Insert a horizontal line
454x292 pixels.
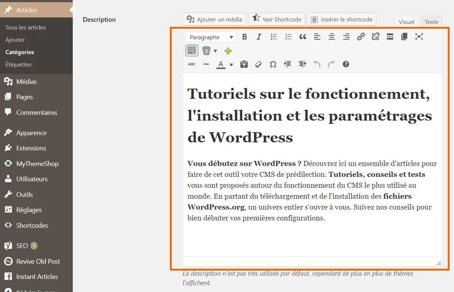[206, 64]
